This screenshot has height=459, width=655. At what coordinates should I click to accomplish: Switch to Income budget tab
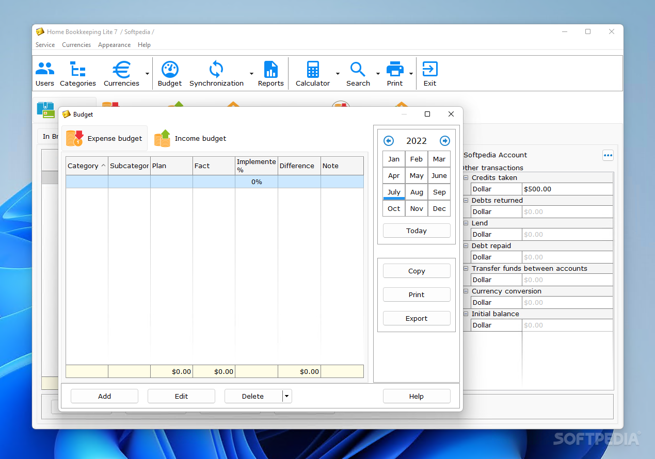click(x=190, y=138)
